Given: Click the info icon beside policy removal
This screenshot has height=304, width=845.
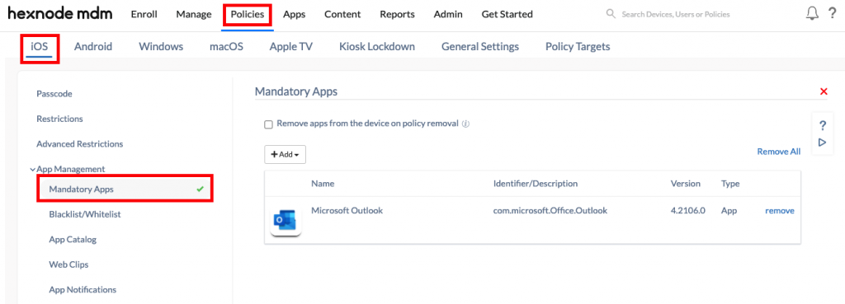Looking at the screenshot, I should coord(465,124).
